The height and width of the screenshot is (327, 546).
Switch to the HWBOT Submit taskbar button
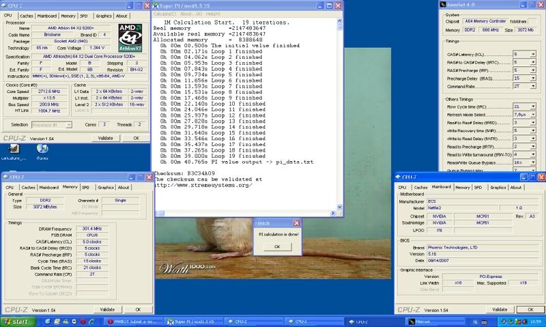(x=134, y=322)
